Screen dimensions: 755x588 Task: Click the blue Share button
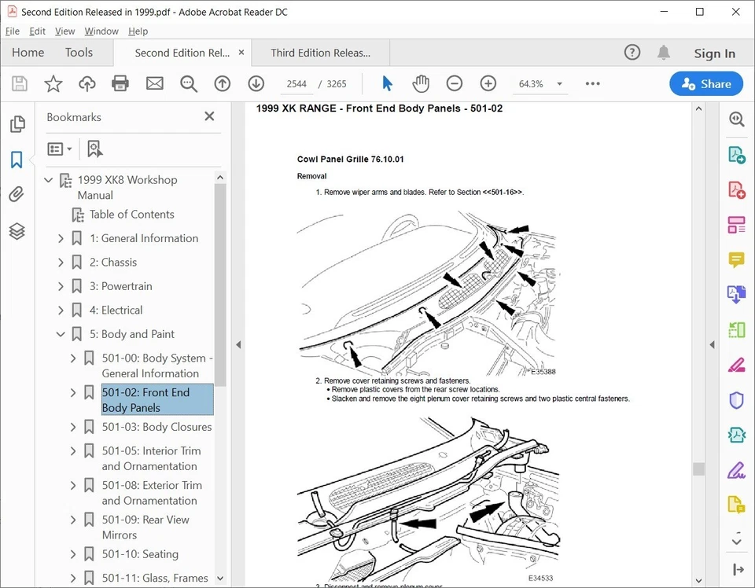click(705, 83)
